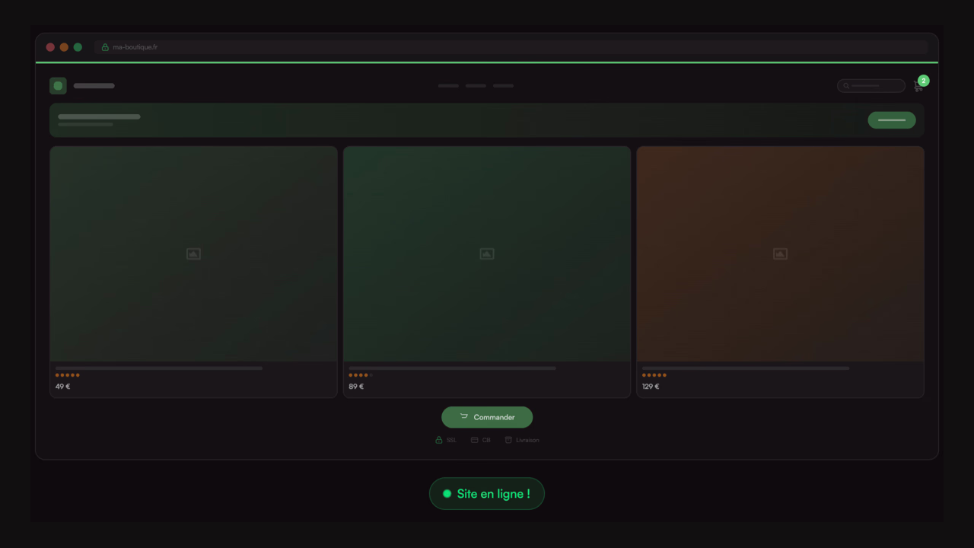Click the SSL lock icon below Commander
Image resolution: width=974 pixels, height=548 pixels.
click(438, 440)
